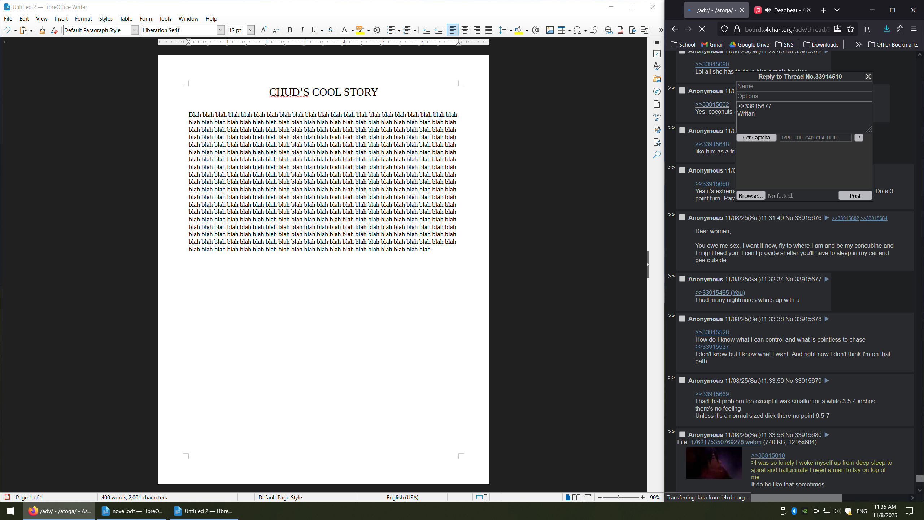Click the Post button in reply form

[x=855, y=196]
